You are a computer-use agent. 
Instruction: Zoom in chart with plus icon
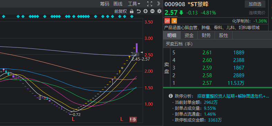tap(146, 11)
